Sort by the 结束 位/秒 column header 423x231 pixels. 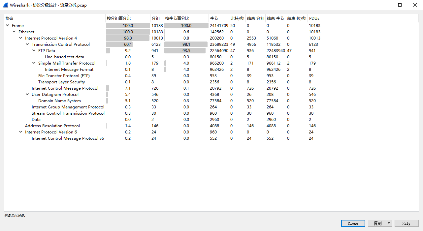(x=297, y=18)
